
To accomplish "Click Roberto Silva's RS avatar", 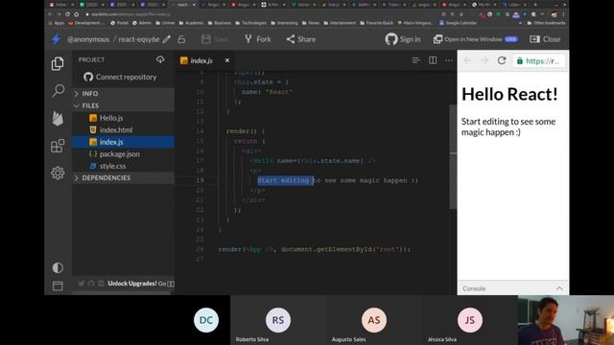I will (x=278, y=320).
